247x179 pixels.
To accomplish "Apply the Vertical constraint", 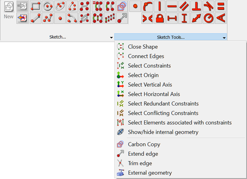I will [160, 6].
